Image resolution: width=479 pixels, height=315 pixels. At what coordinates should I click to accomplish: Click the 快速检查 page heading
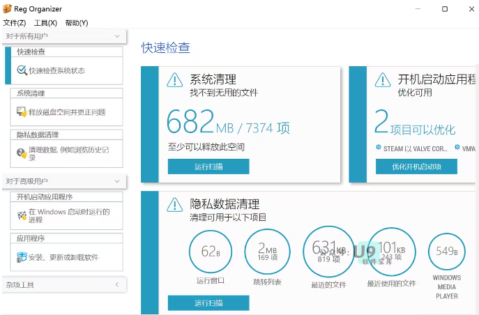coord(165,48)
